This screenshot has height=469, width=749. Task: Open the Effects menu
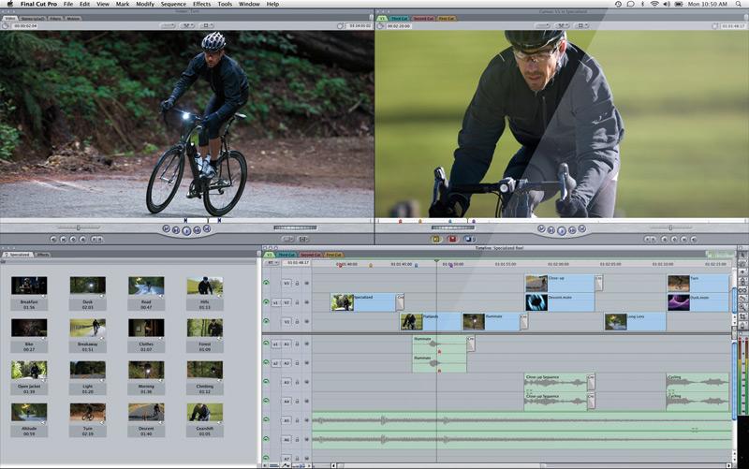(x=201, y=4)
